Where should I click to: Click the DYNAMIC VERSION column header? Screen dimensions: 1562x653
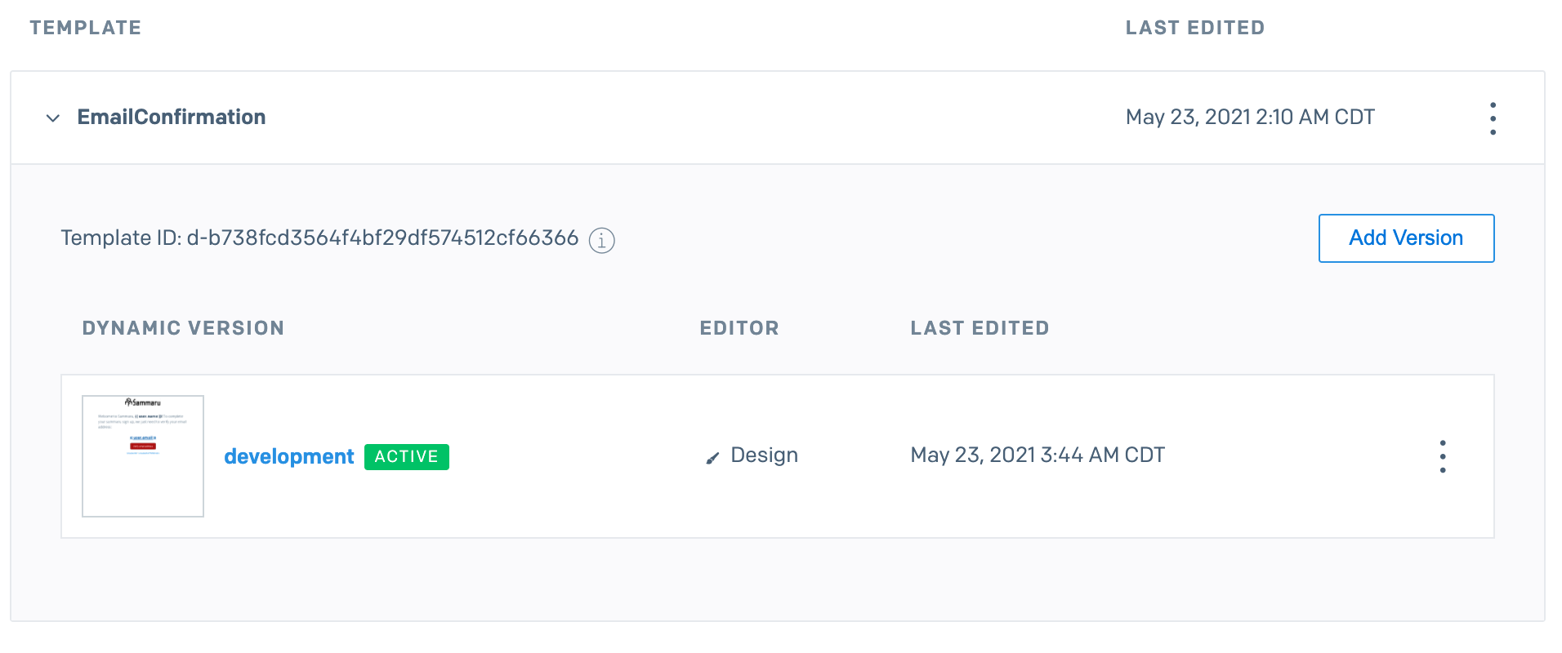tap(183, 328)
